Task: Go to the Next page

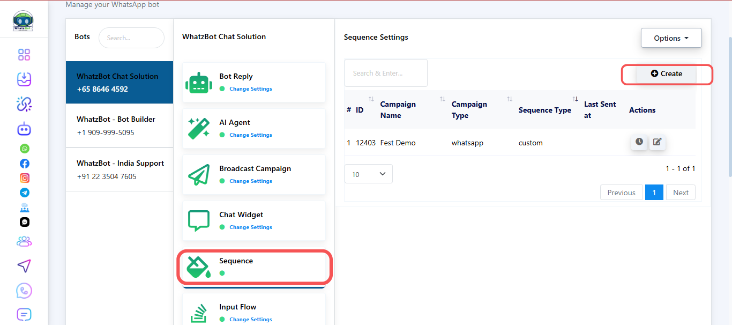Action: [x=681, y=193]
